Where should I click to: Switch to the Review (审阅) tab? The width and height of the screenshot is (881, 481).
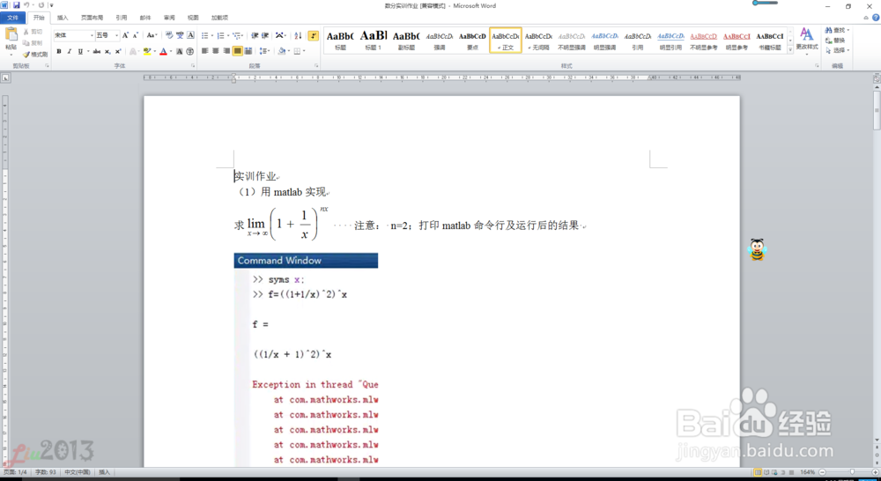coord(169,18)
